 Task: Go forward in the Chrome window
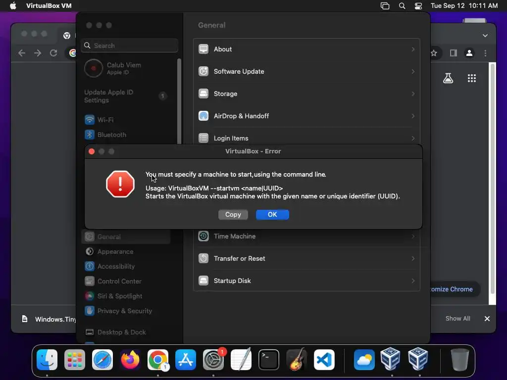click(38, 53)
